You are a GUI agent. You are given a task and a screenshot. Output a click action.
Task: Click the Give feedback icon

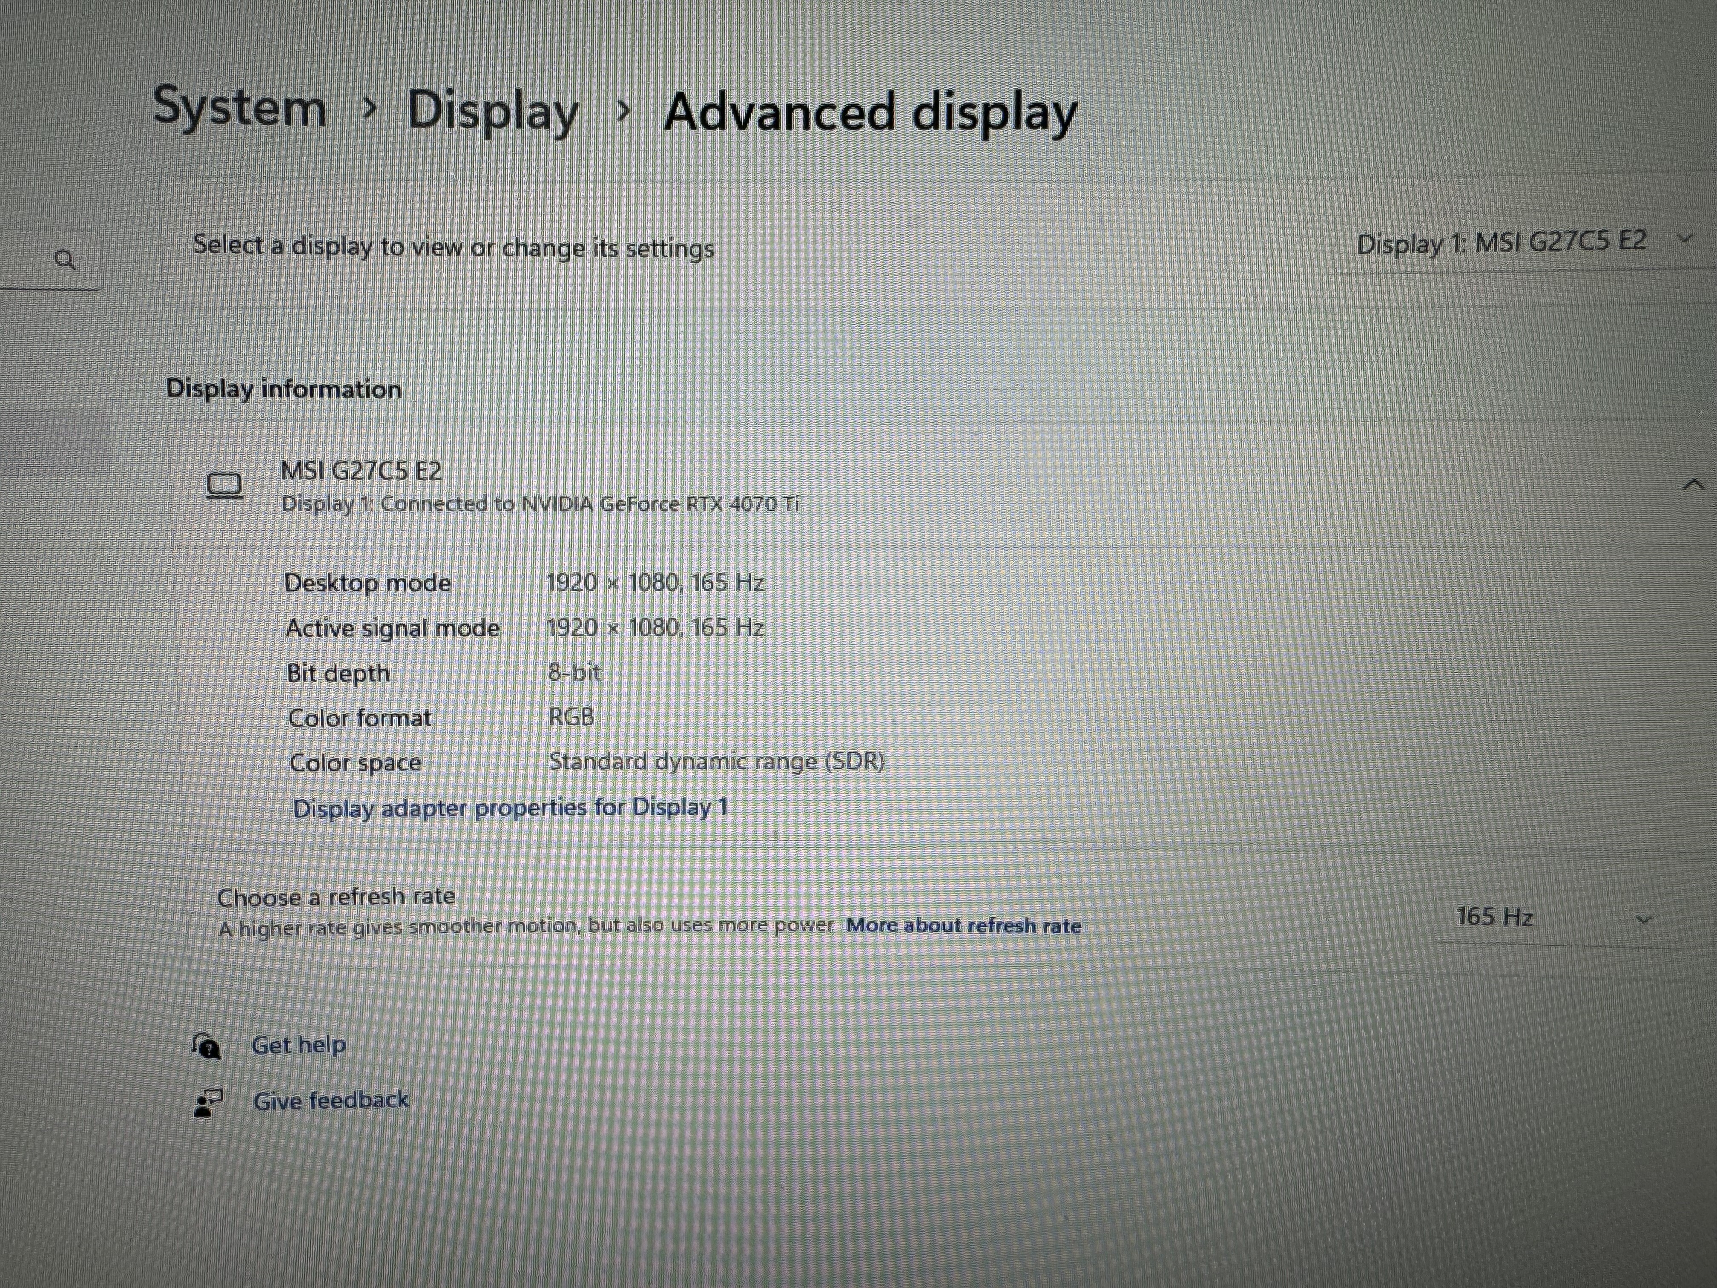pyautogui.click(x=207, y=1102)
